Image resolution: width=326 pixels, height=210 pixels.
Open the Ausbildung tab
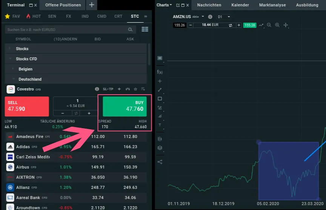[x=307, y=5]
